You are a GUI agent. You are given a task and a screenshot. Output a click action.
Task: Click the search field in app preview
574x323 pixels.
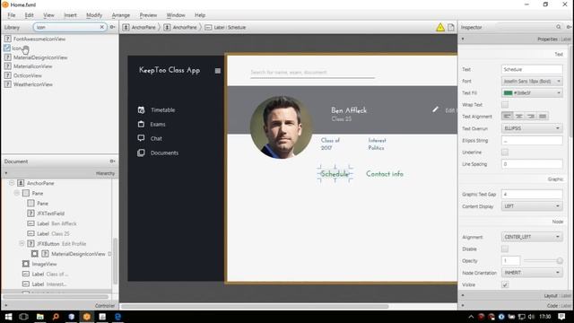(312, 73)
